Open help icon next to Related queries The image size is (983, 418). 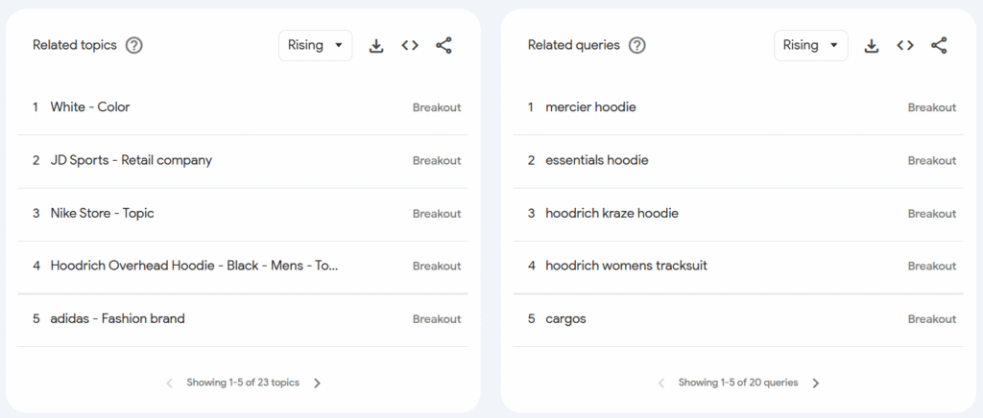(x=637, y=45)
